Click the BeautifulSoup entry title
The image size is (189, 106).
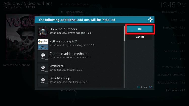[60, 78]
